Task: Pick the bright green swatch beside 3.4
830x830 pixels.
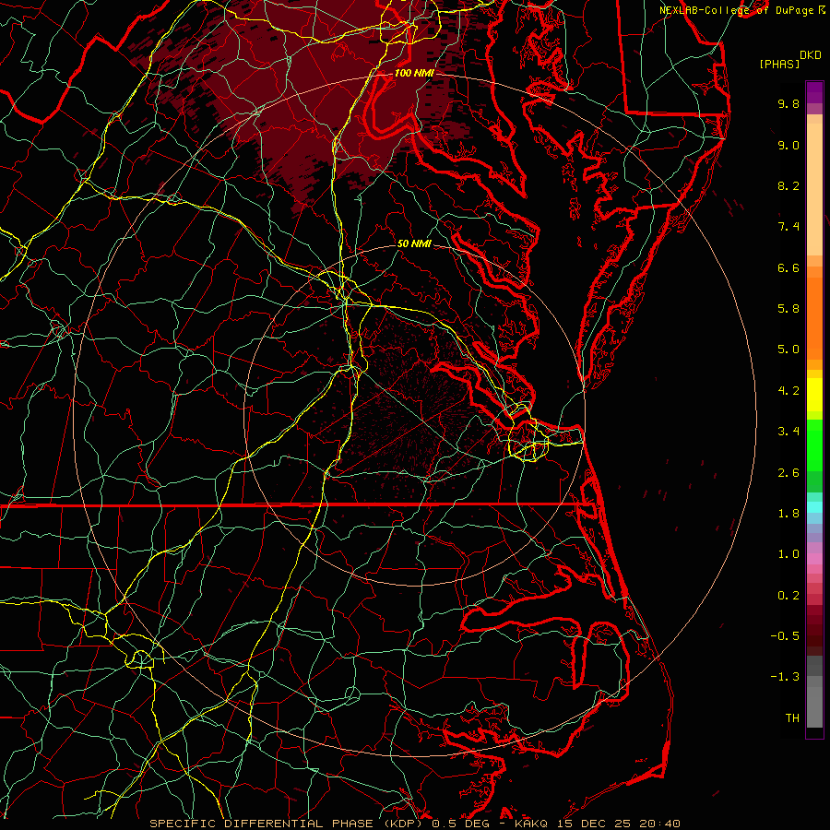Action: coord(814,445)
